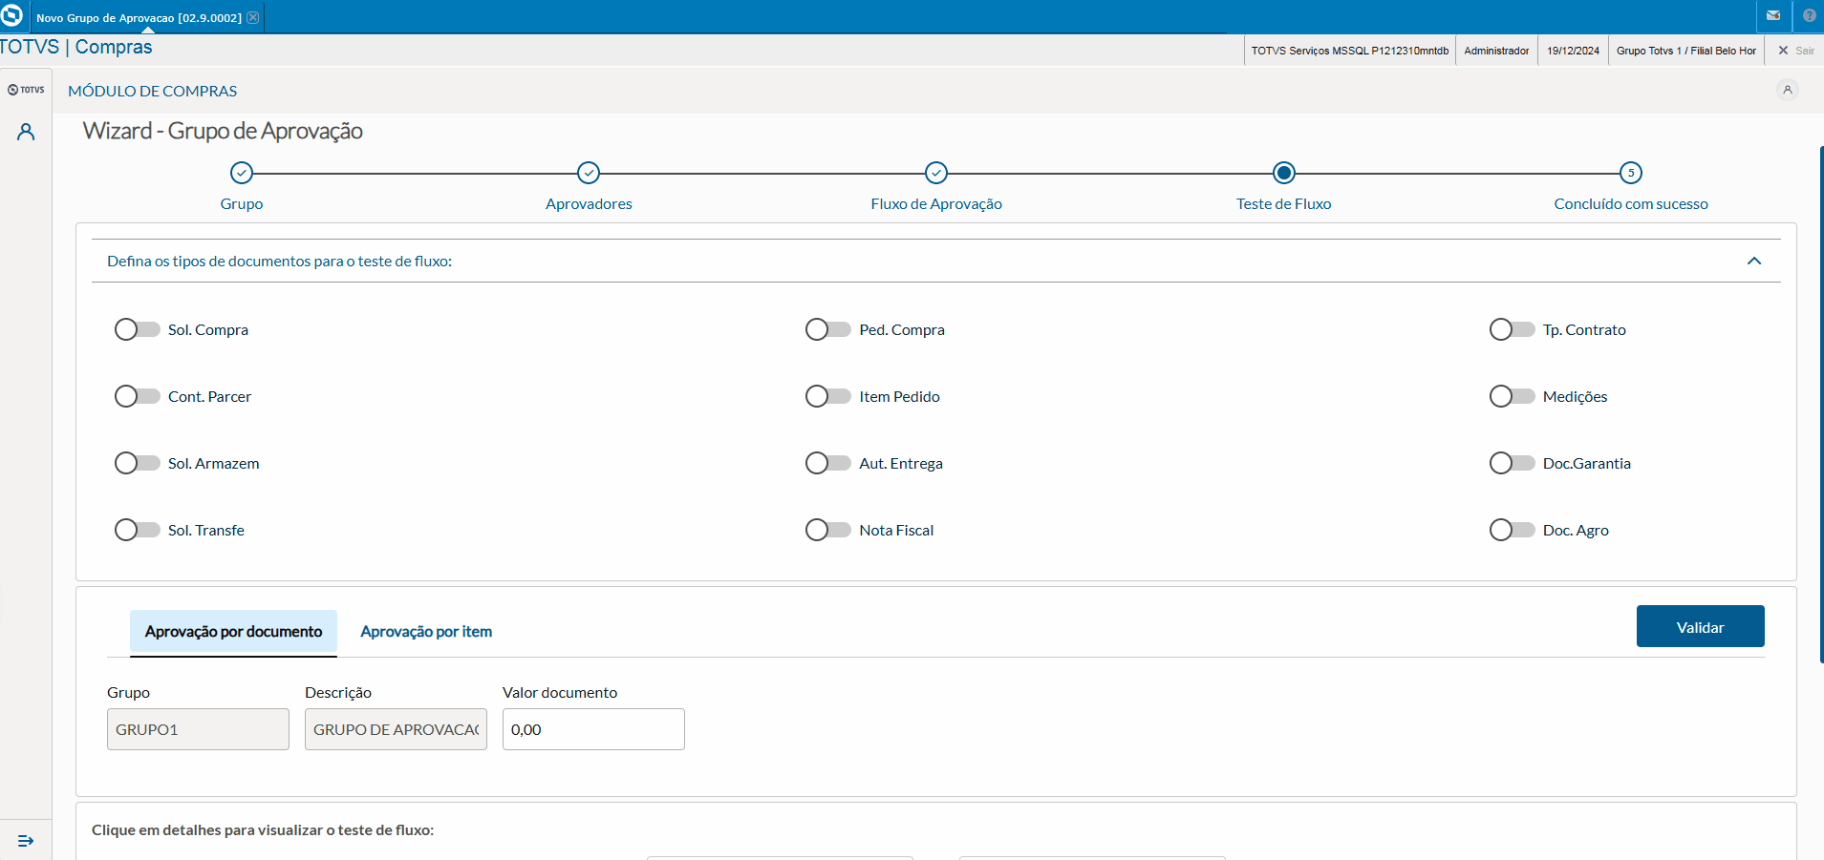
Task: Enable the Doc. Agro switch
Action: [x=1513, y=530]
